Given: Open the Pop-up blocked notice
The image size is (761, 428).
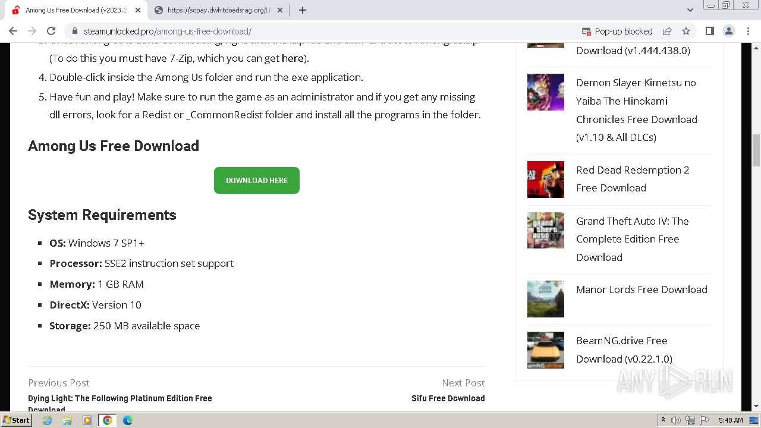Looking at the screenshot, I should (617, 32).
